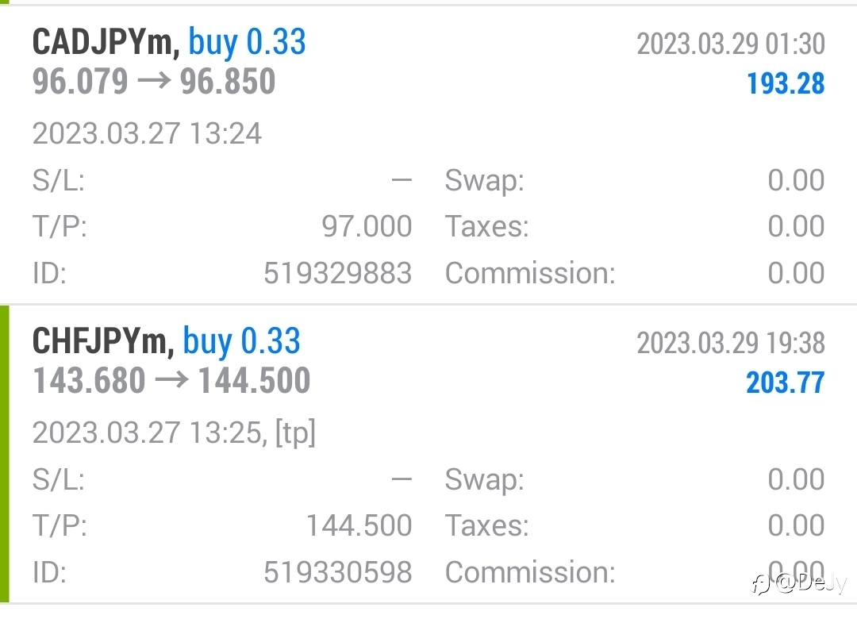Tap the CADJPYm Commission value 0.00
Image resolution: width=857 pixels, height=619 pixels.
[797, 273]
